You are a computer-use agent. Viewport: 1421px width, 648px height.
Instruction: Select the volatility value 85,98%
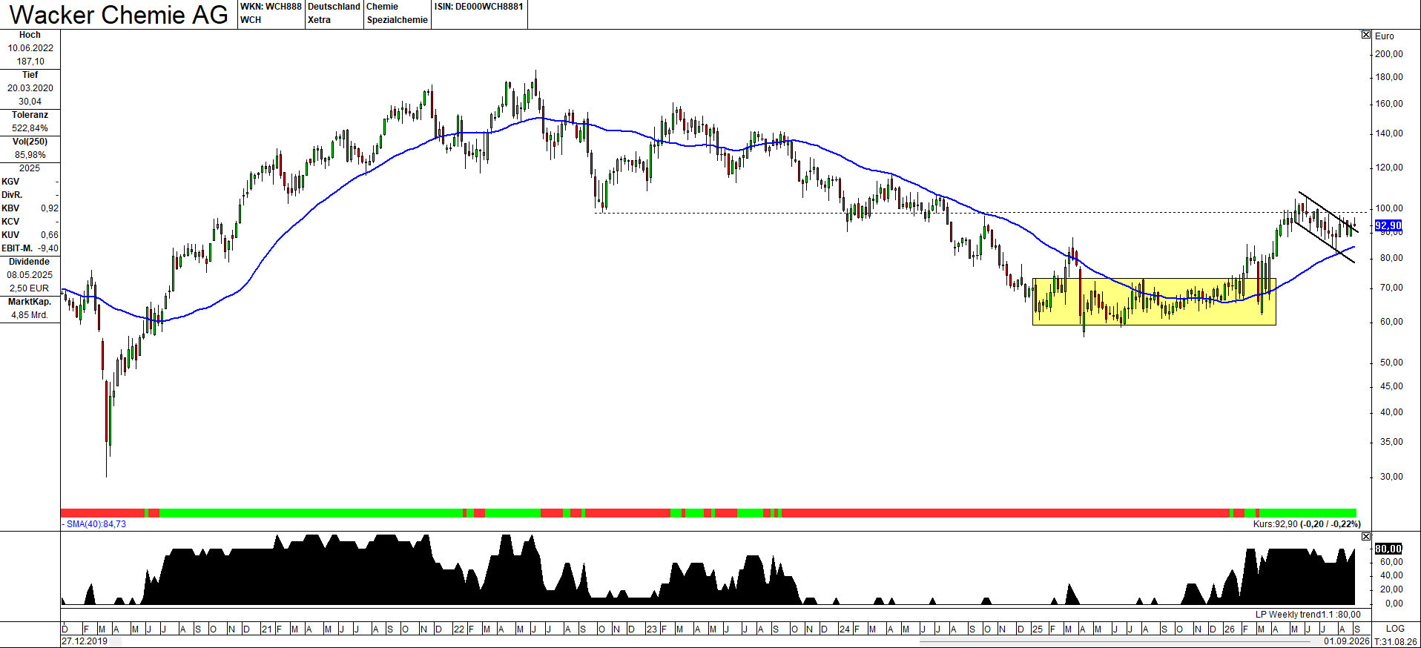coord(30,155)
